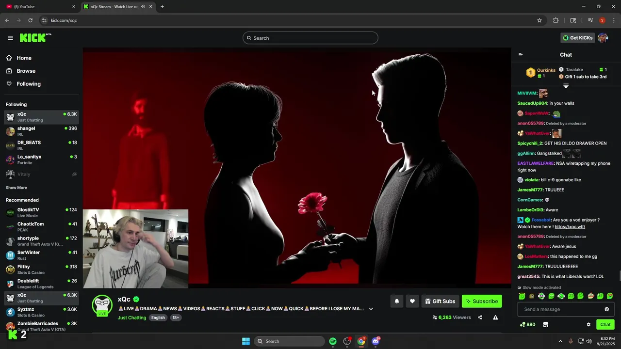The image size is (621, 349).
Task: Open taskbar volume control
Action: click(589, 341)
